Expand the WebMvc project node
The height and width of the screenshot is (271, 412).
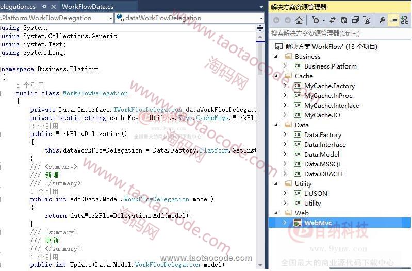pyautogui.click(x=285, y=223)
